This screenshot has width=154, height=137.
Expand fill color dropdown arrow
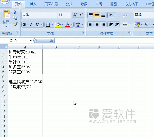(x=63, y=24)
